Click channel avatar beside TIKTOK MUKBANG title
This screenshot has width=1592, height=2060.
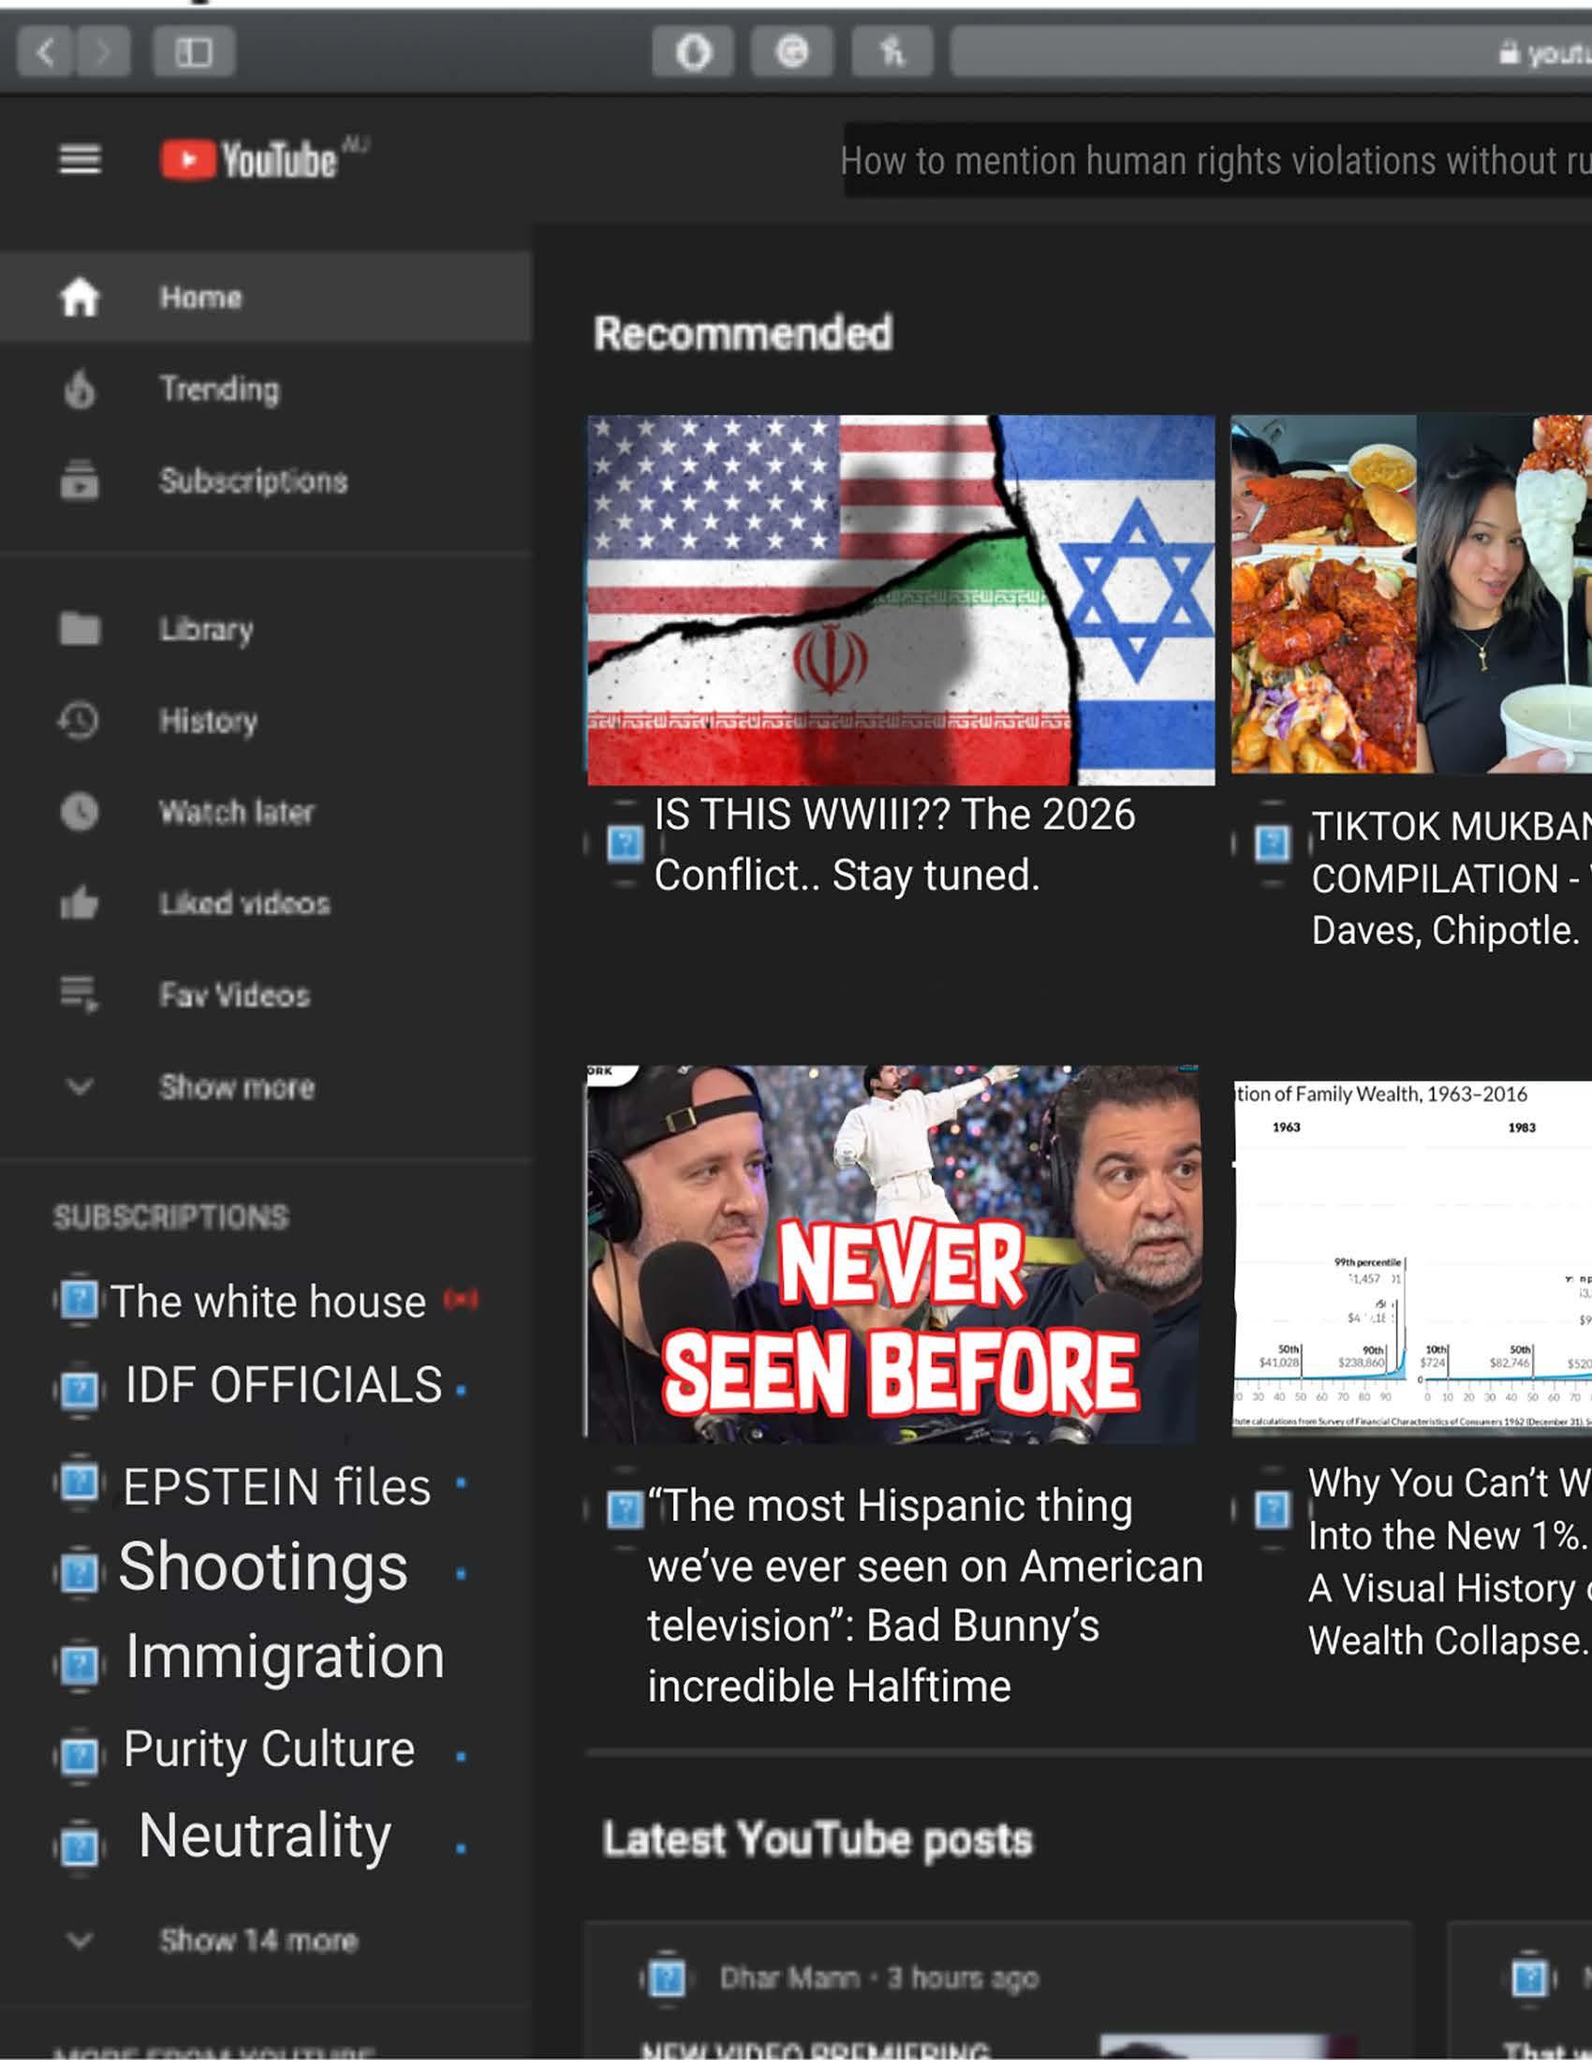(x=1273, y=844)
